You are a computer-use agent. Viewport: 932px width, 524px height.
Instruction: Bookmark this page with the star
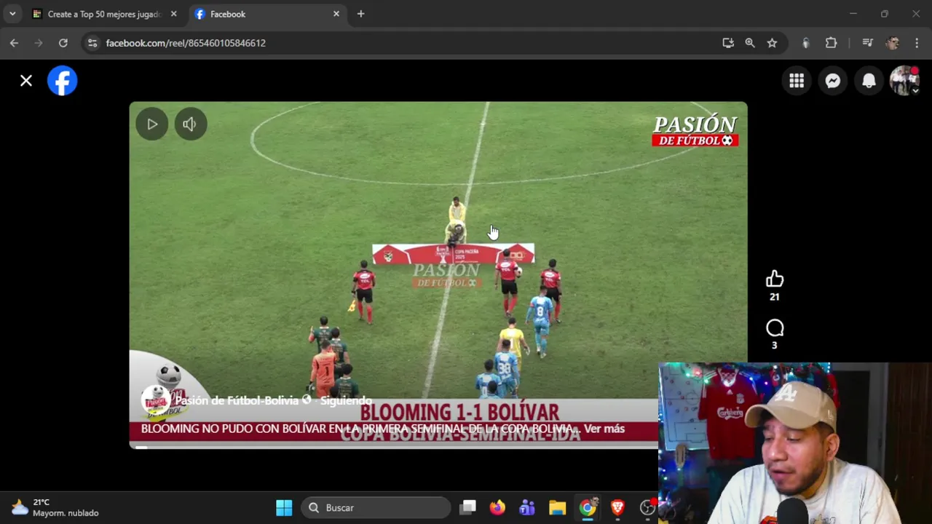(772, 43)
